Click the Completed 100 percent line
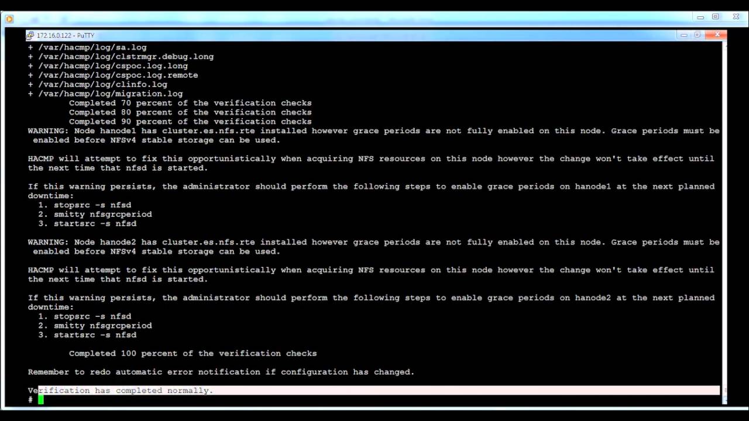 193,353
